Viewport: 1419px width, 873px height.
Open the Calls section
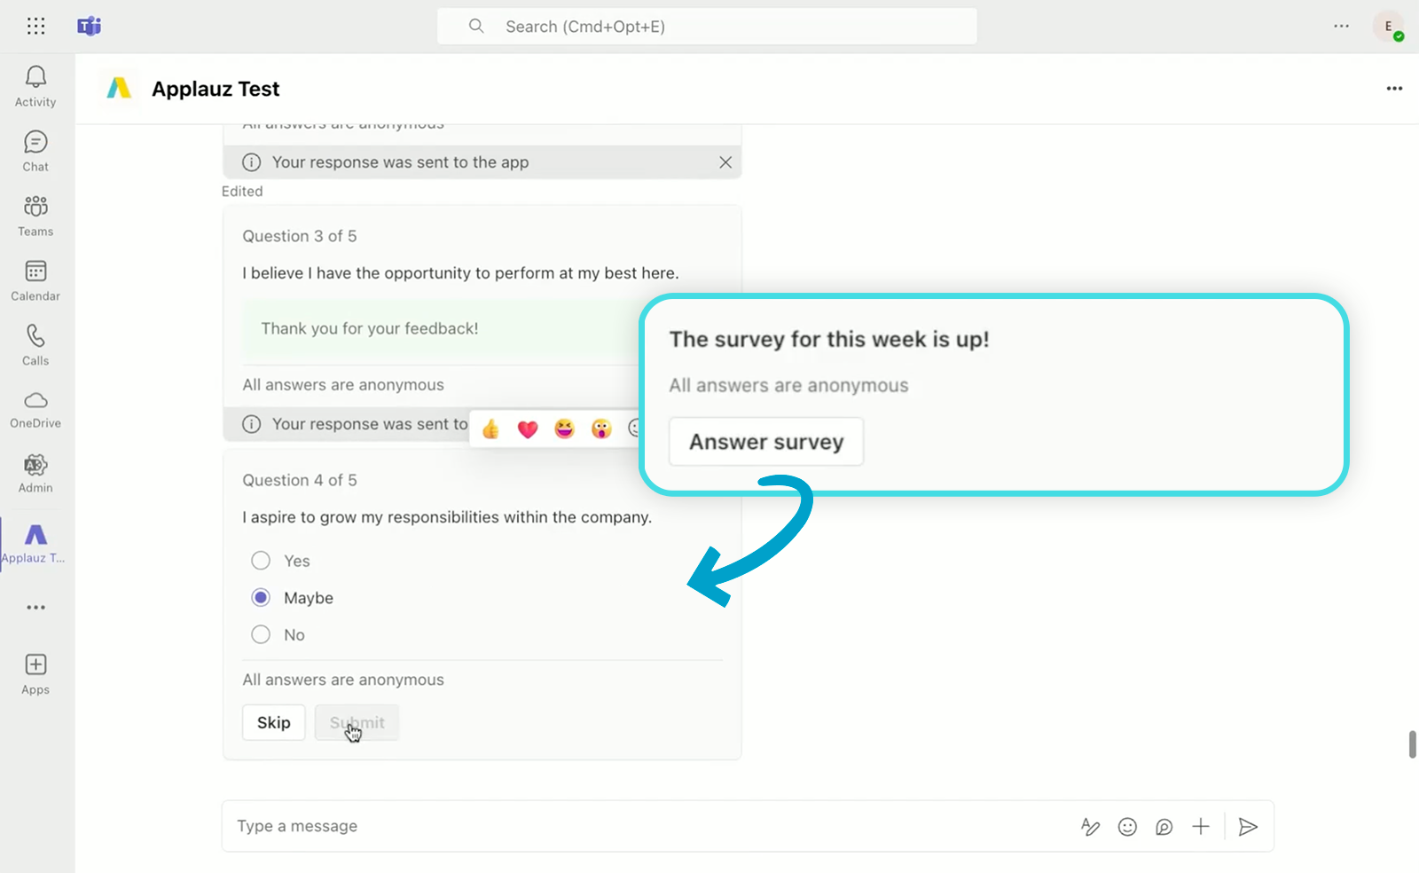[35, 345]
